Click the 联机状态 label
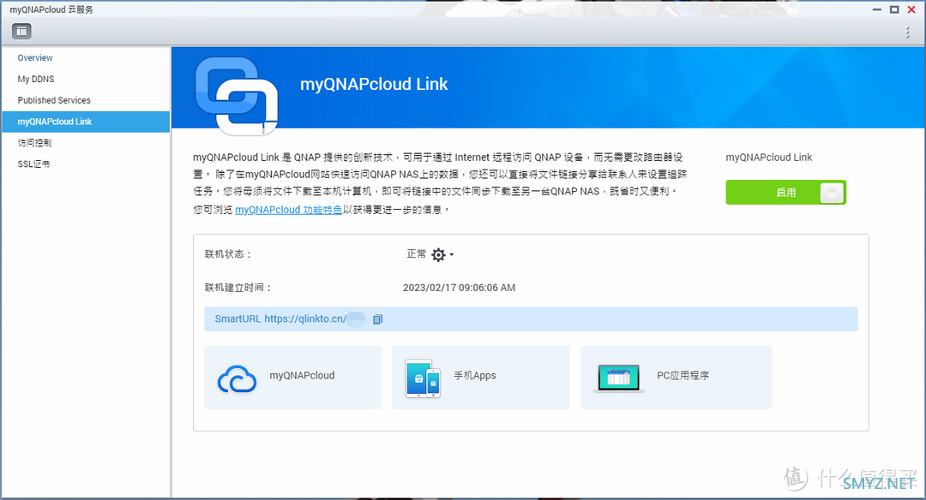The image size is (926, 500). click(229, 254)
